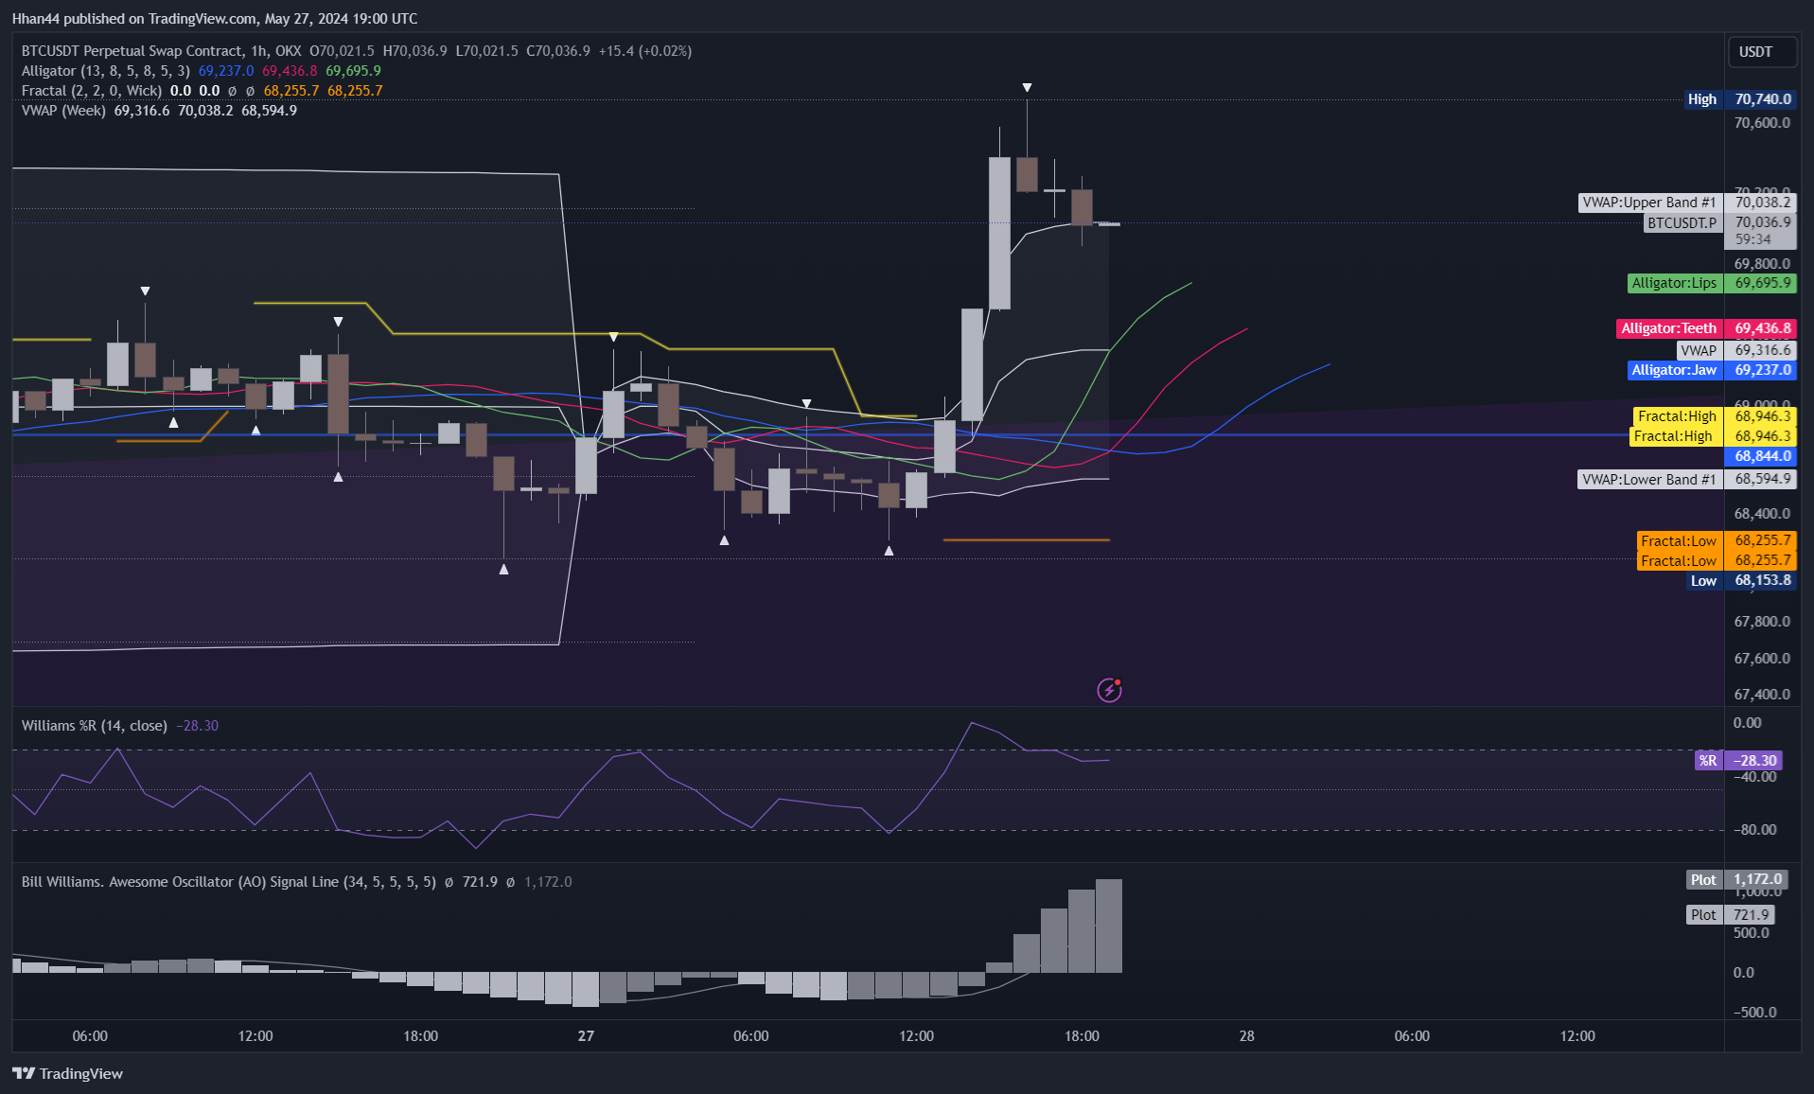This screenshot has height=1094, width=1814.
Task: Click the 69,800.0 price axis tick
Action: pyautogui.click(x=1761, y=264)
